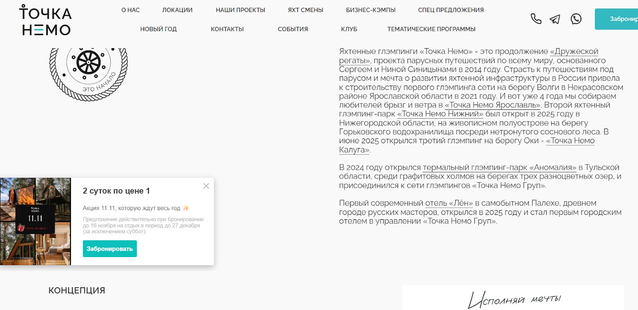The width and height of the screenshot is (638, 310).
Task: Follow the «Точка Немо Нижний» link
Action: pos(440,114)
